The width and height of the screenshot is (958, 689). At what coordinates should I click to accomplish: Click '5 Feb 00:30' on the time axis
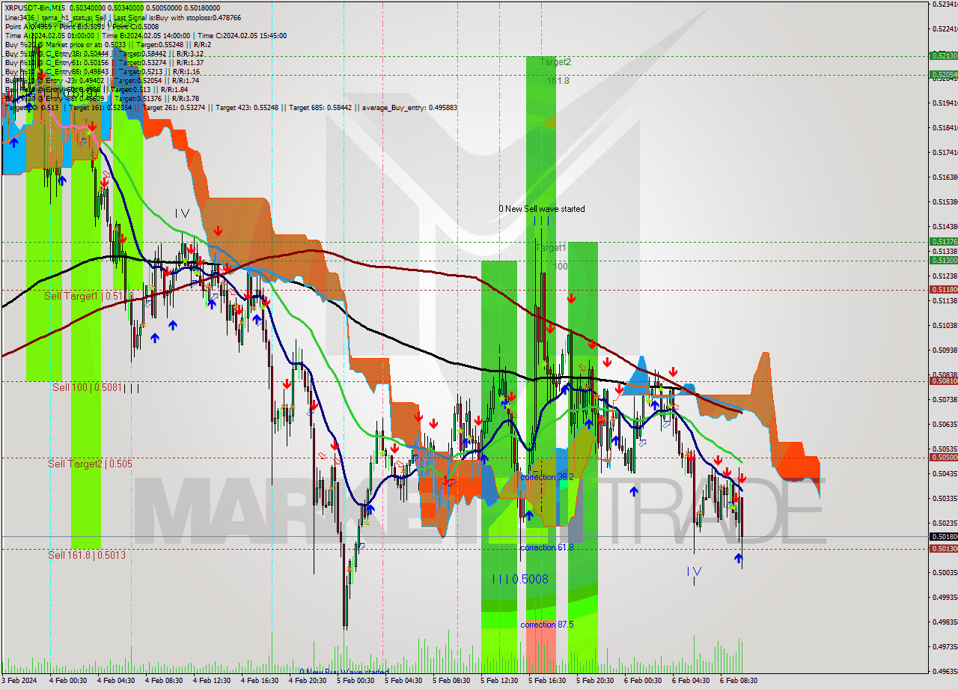pyautogui.click(x=356, y=681)
